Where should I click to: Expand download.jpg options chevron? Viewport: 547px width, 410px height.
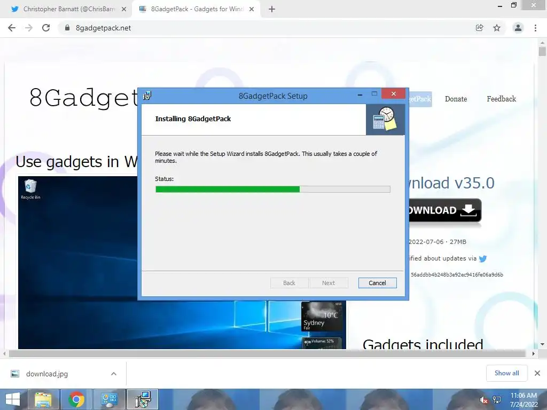point(114,374)
